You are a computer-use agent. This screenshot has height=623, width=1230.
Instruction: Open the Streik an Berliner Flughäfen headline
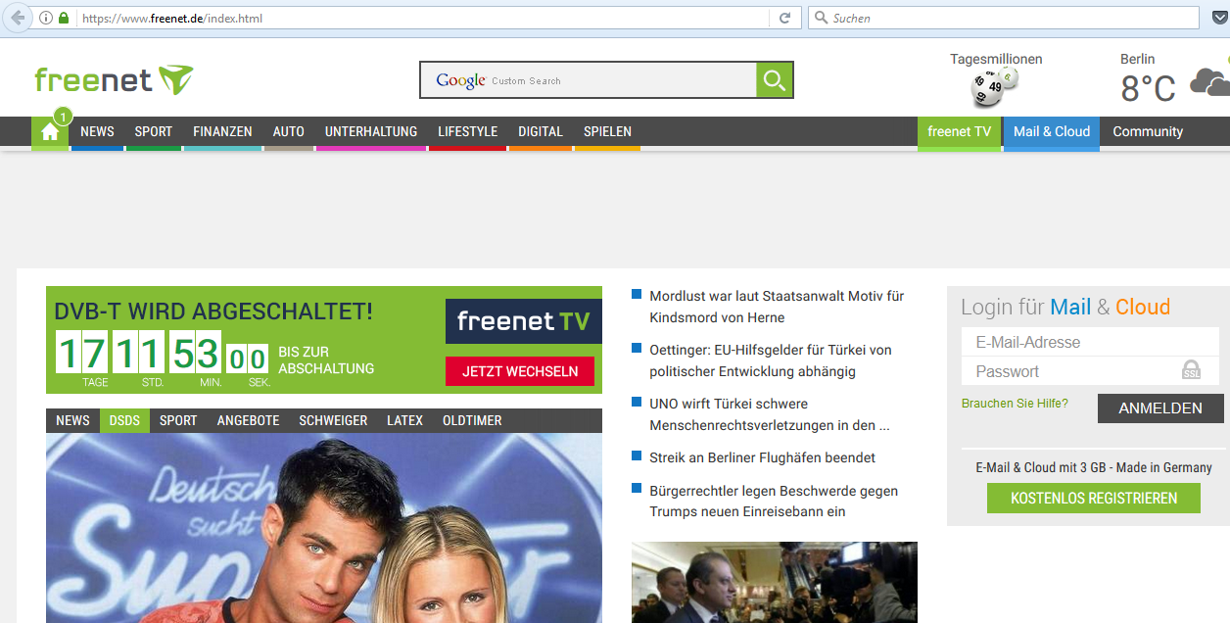coord(762,457)
